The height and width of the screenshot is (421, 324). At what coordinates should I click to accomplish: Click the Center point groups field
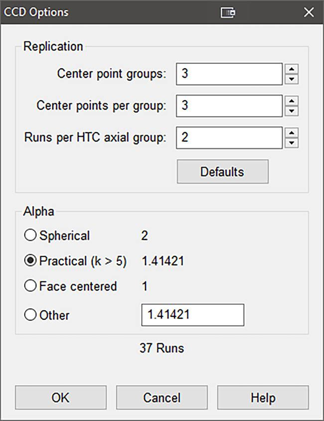[229, 74]
